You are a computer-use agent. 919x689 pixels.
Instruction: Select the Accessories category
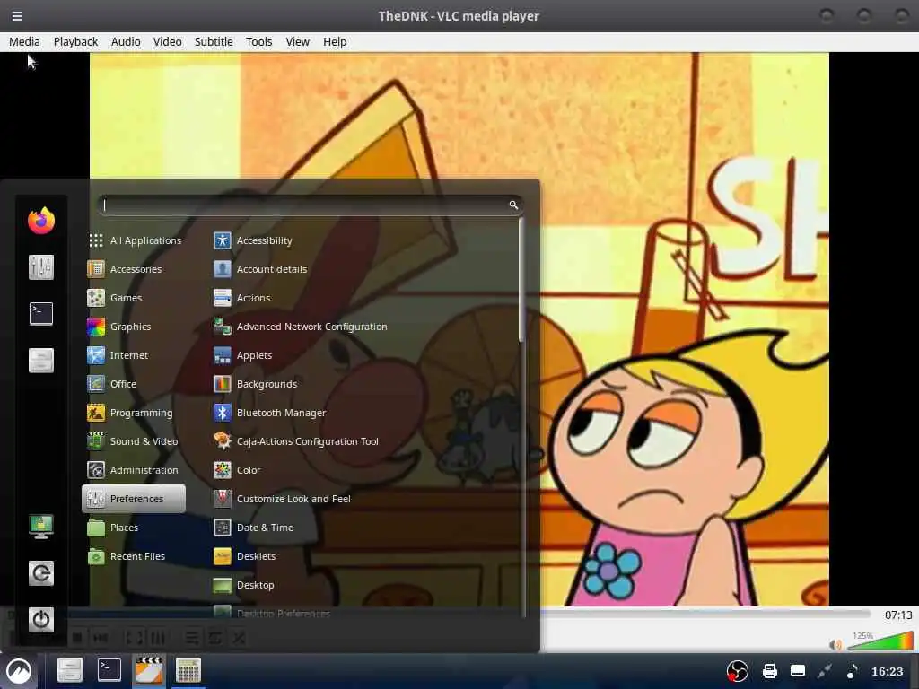(135, 269)
